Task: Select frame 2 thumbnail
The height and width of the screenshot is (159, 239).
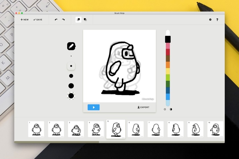Action: (56, 129)
